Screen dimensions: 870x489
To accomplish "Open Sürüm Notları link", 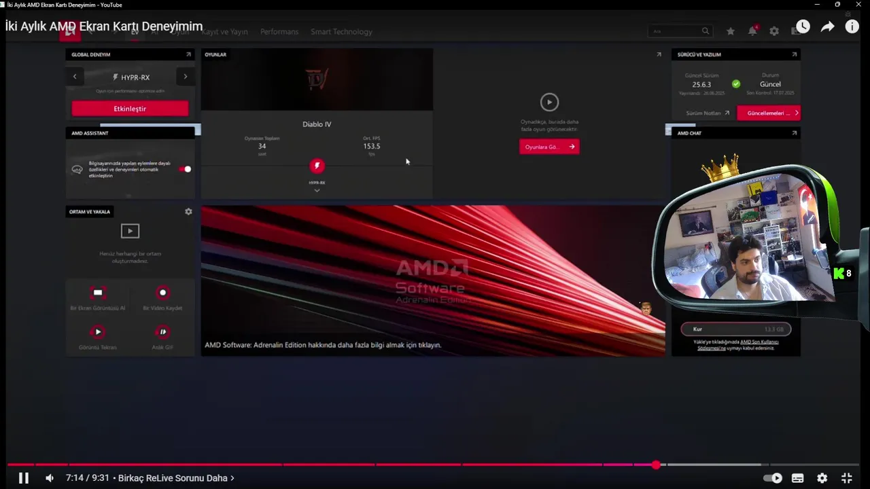I will (x=708, y=113).
